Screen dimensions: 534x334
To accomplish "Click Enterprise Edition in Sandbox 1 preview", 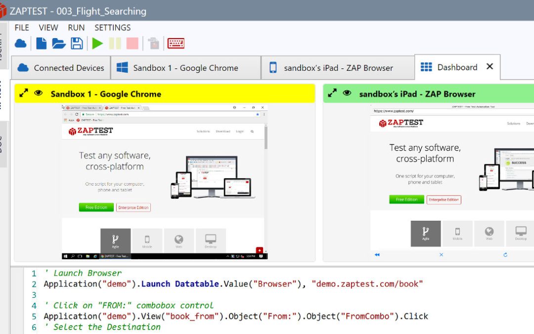I will click(x=133, y=207).
